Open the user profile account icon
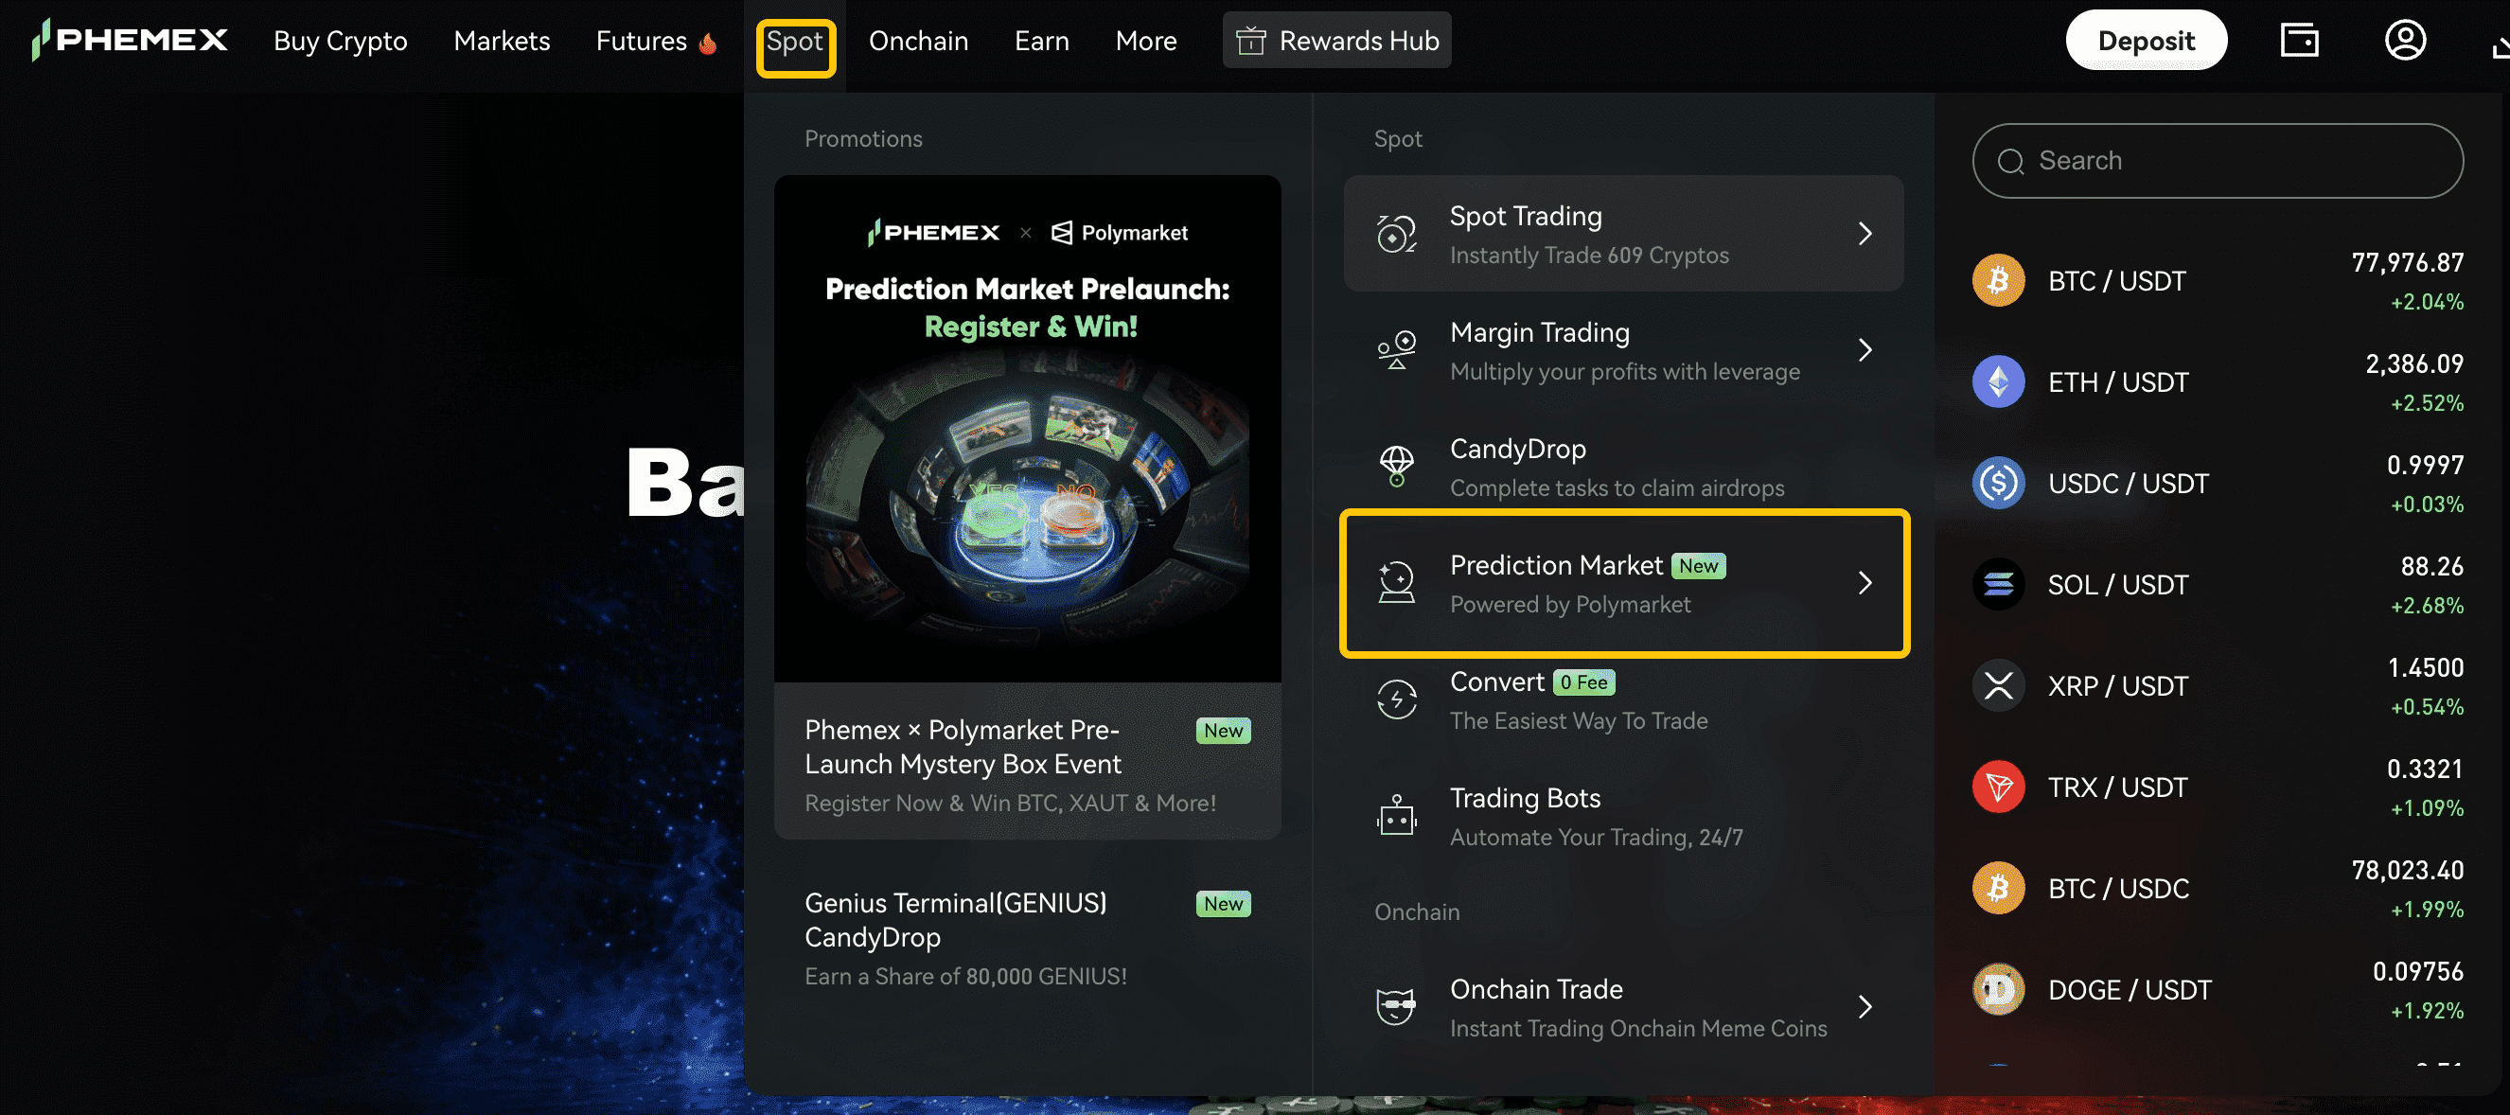2510x1115 pixels. click(x=2404, y=41)
